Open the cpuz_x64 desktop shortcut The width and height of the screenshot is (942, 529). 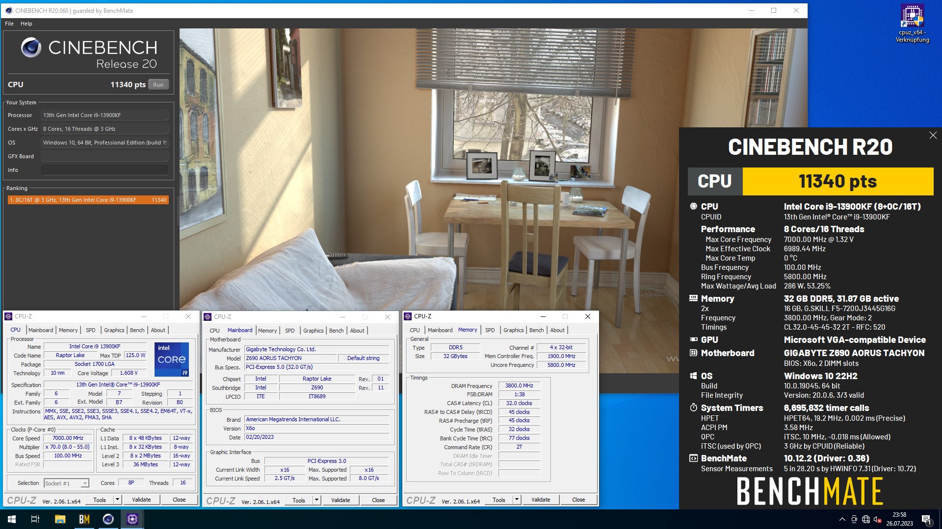912,24
